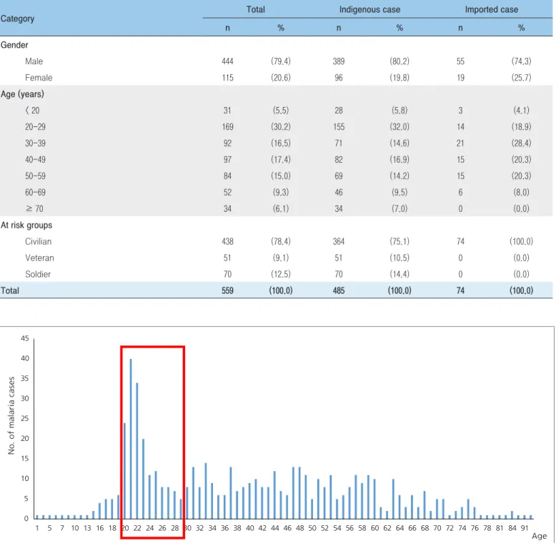Click the bold total value 559
This screenshot has width=556, height=543.
(227, 290)
